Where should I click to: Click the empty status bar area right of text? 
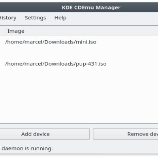coord(105,149)
